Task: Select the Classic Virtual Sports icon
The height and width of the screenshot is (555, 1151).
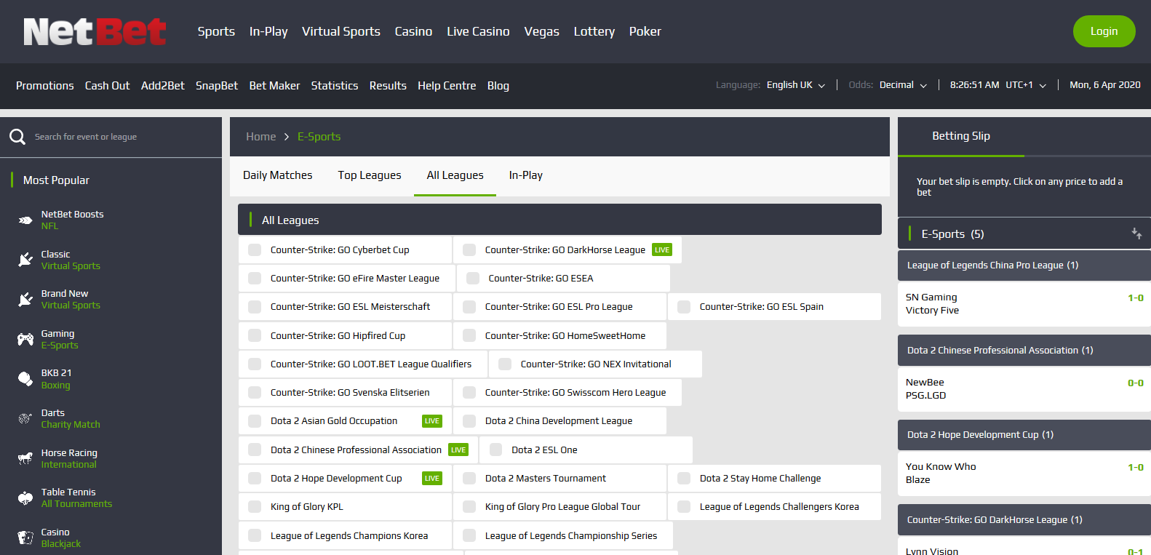Action: point(25,260)
